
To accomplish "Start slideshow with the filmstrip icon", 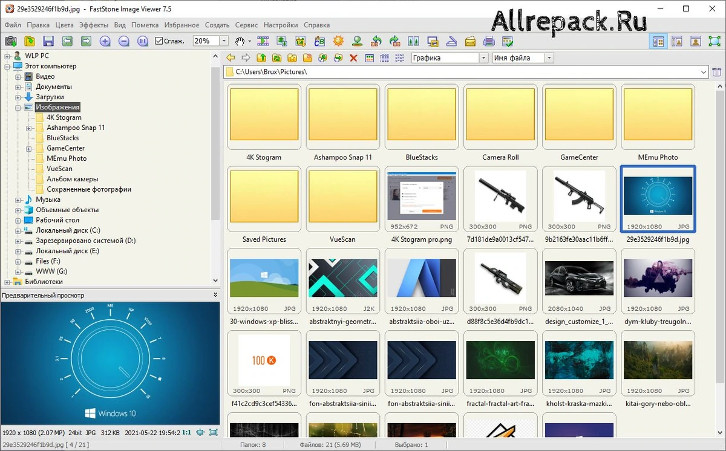I will [263, 41].
